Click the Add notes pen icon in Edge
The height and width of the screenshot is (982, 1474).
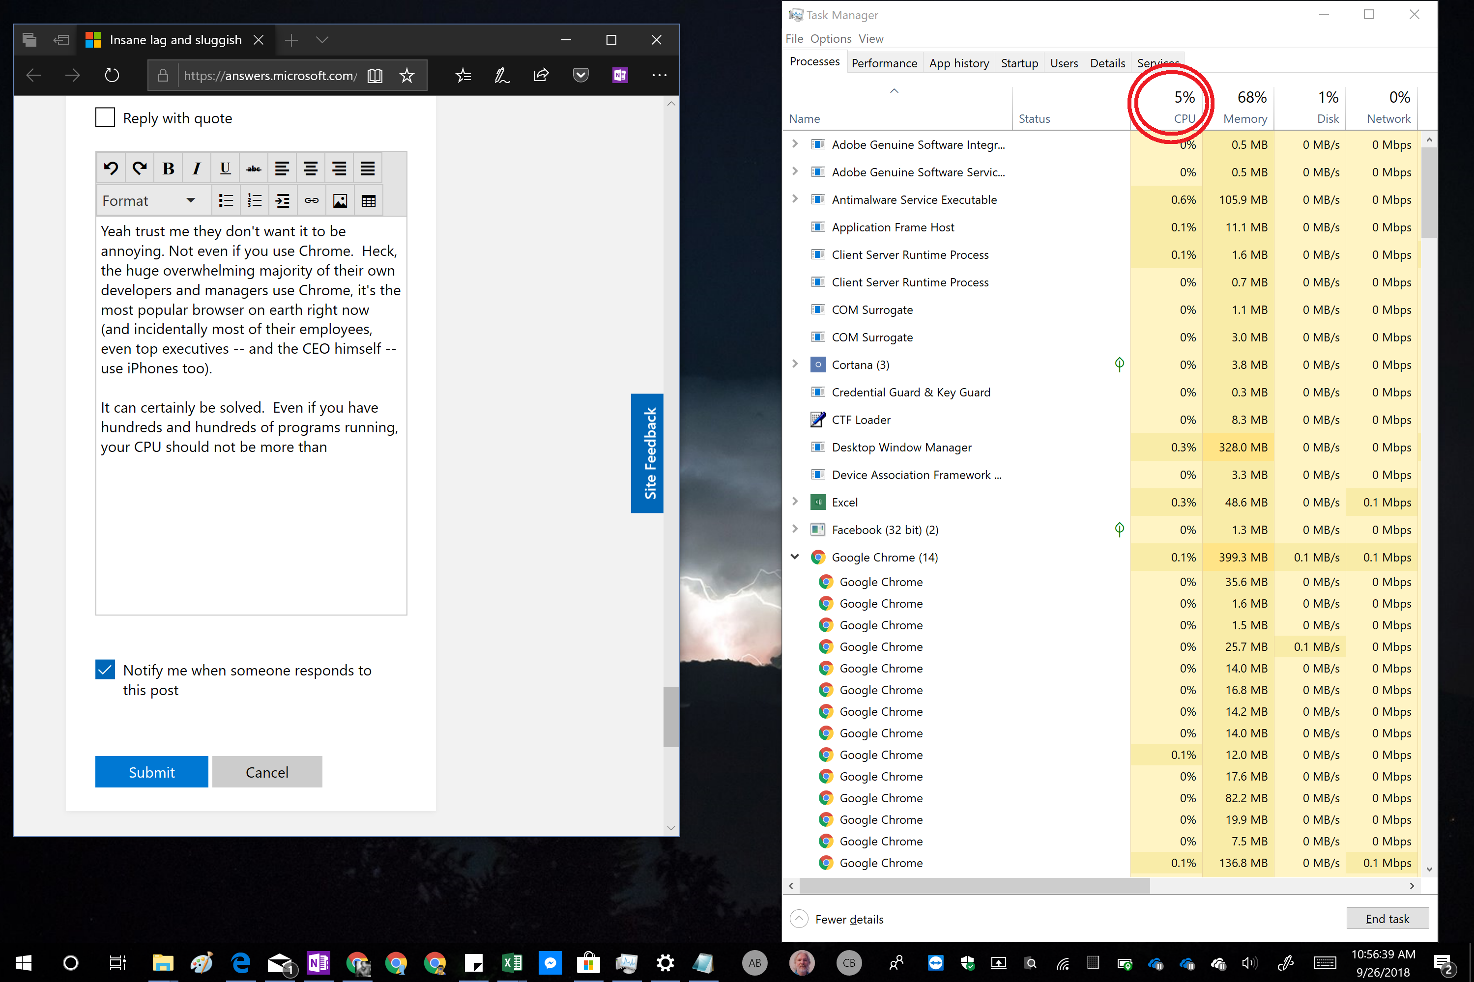pyautogui.click(x=502, y=76)
